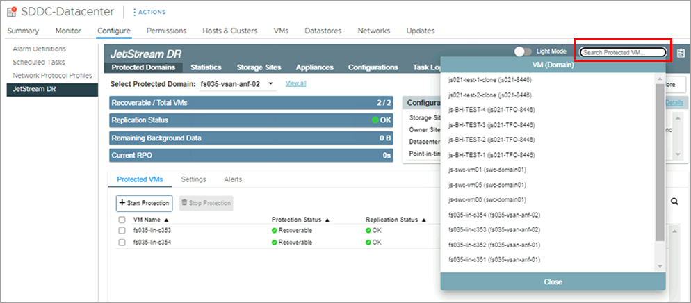Sort by Protection Status arrow
The height and width of the screenshot is (303, 691).
click(x=327, y=220)
